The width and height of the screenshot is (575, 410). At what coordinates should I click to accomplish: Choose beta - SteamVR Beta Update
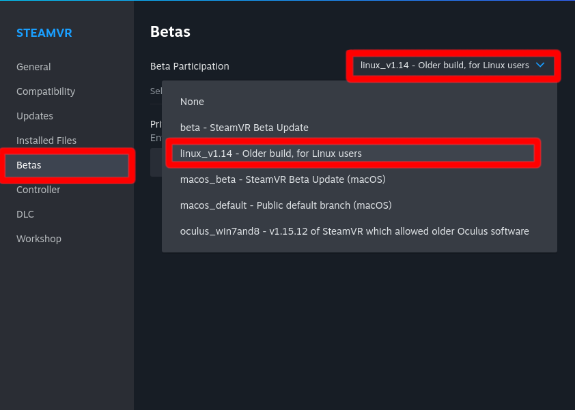(x=244, y=128)
